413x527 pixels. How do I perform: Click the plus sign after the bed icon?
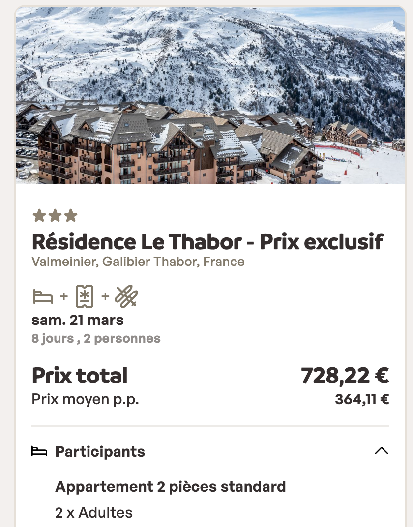point(63,296)
